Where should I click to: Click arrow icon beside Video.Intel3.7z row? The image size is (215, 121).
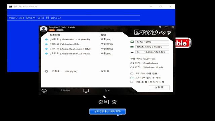(x=46, y=44)
